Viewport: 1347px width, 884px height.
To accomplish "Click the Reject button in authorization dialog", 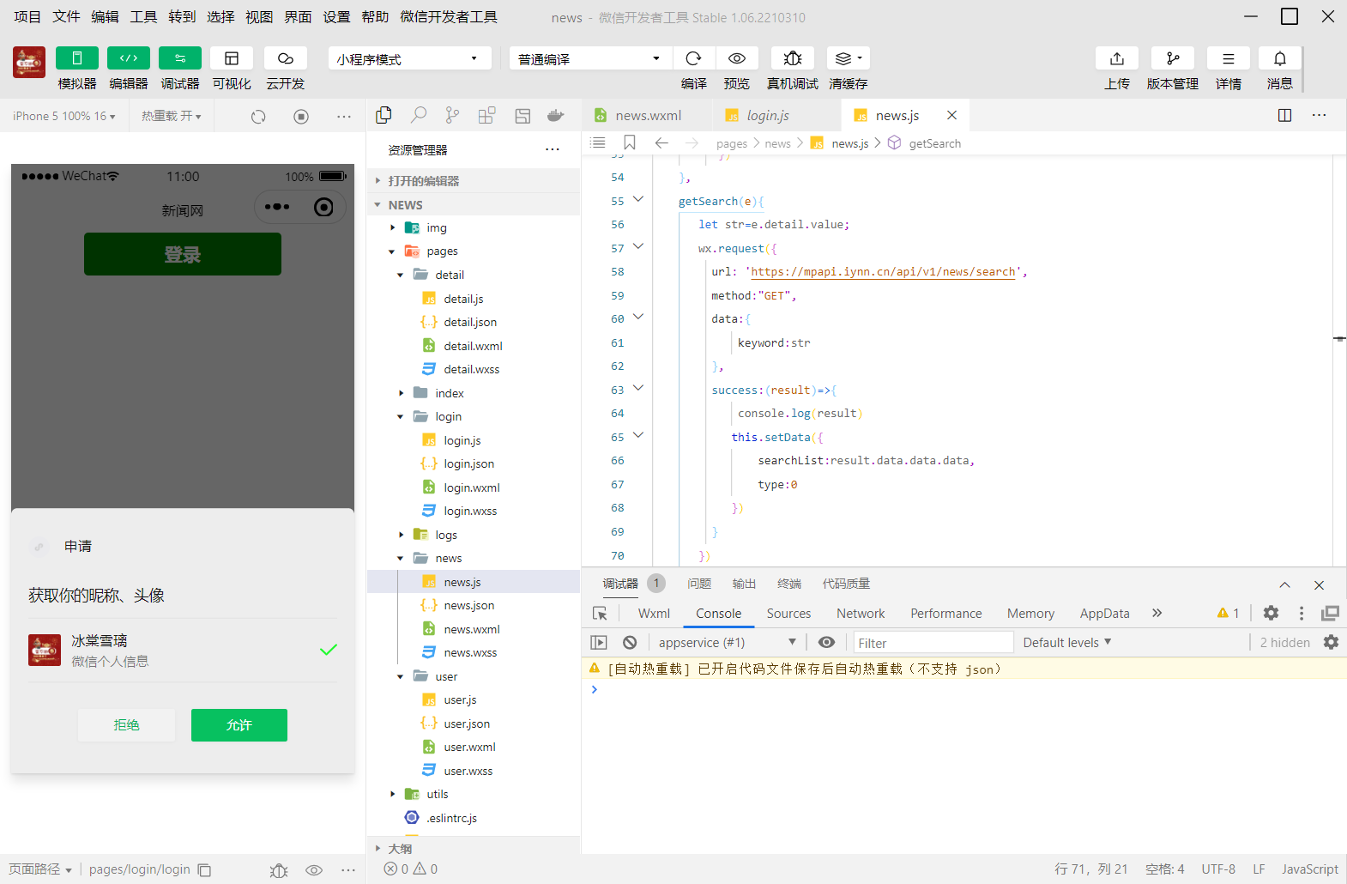I will (126, 725).
